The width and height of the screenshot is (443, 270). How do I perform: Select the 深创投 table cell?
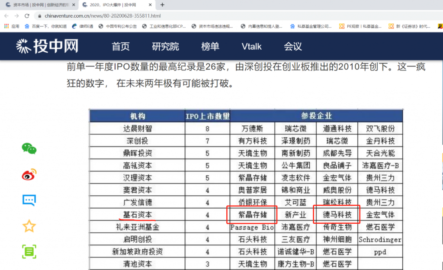point(138,141)
